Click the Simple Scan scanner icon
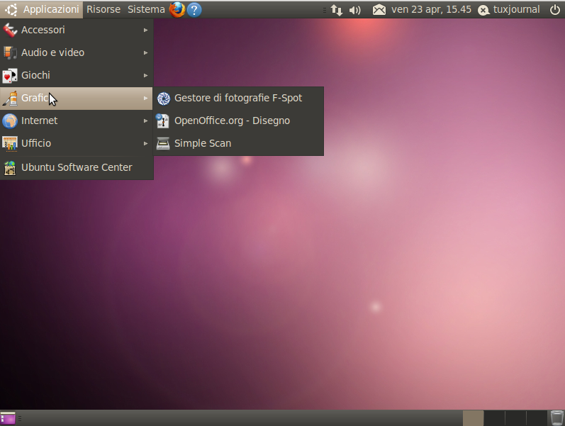 point(163,143)
